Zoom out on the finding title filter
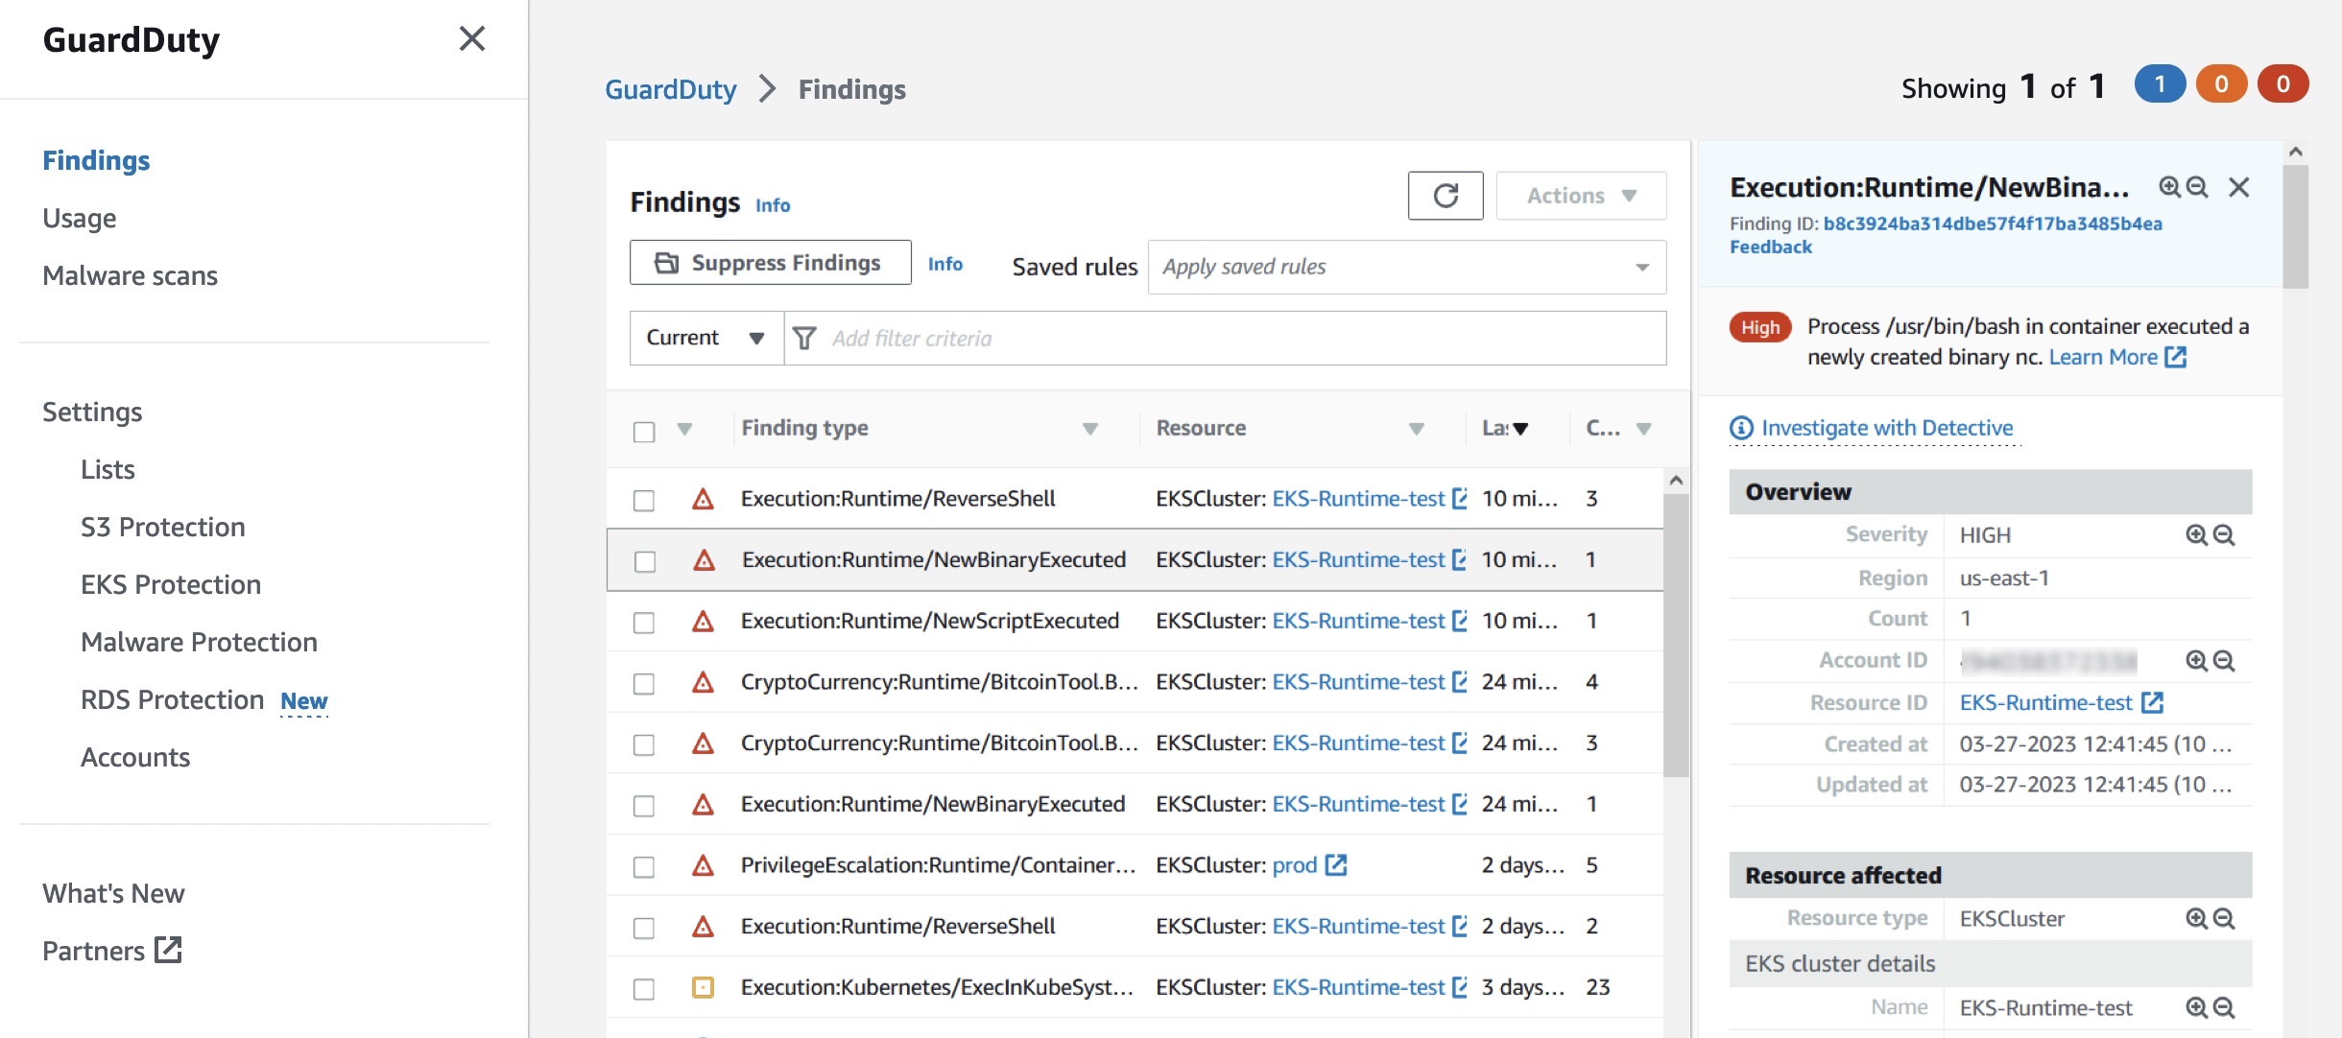Viewport: 2342px width, 1038px height. (x=2197, y=187)
